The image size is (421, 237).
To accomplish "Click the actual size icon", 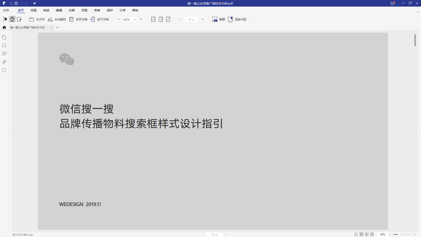I will pos(168,19).
